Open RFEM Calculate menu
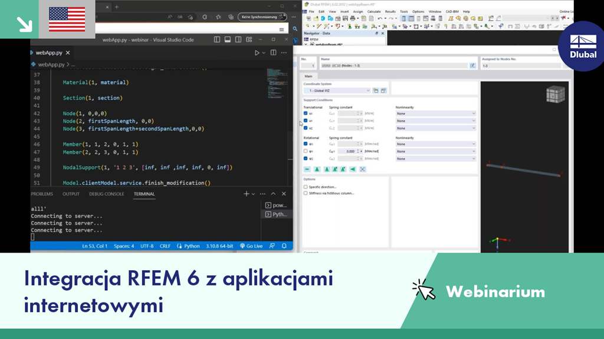This screenshot has height=339, width=604. [x=373, y=12]
